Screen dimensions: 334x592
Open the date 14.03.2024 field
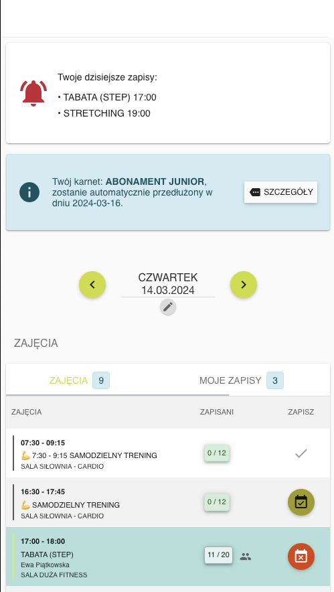click(x=168, y=291)
